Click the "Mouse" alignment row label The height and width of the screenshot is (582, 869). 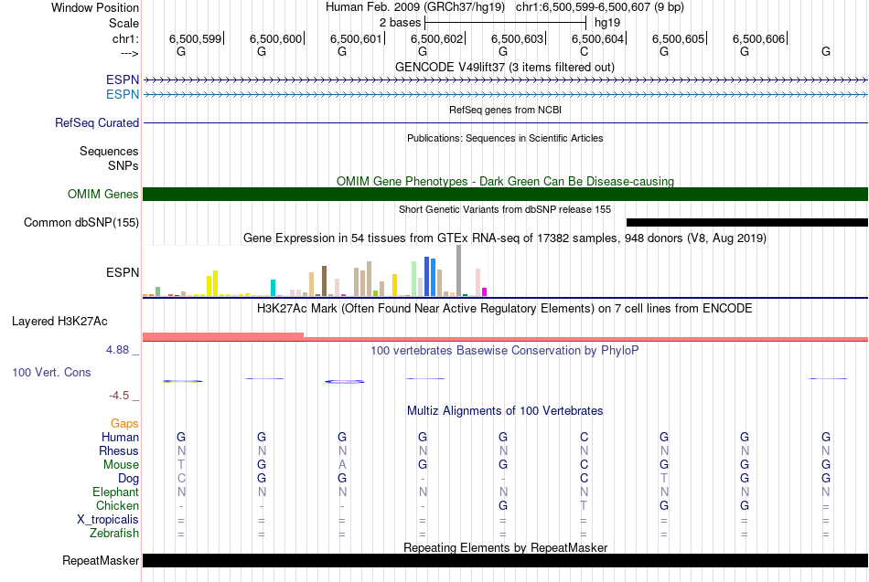click(x=121, y=465)
